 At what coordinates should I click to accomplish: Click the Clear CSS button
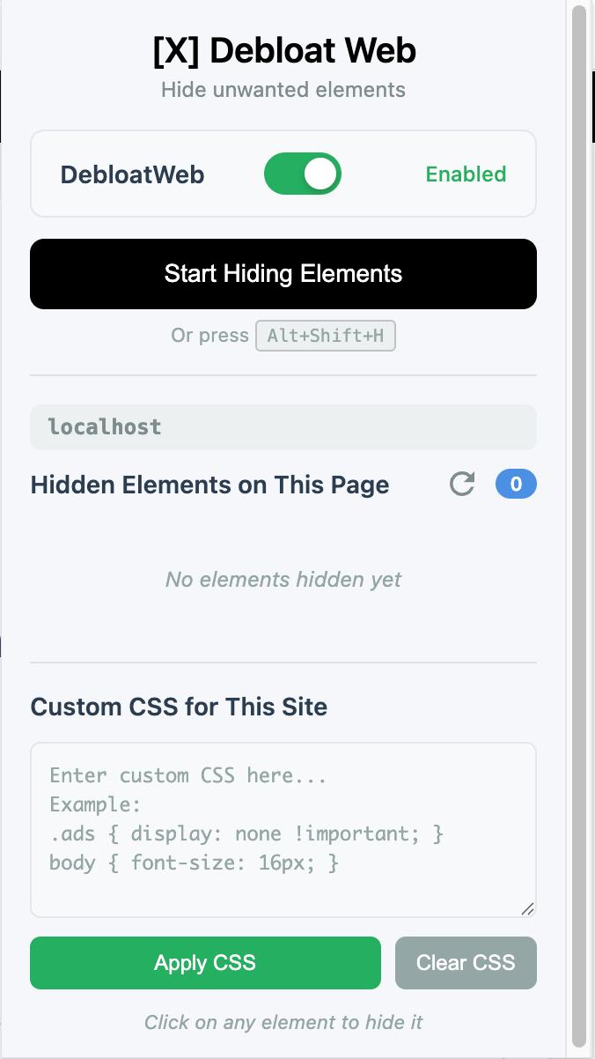click(466, 963)
